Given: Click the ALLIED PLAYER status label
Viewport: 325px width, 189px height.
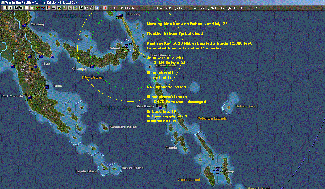Looking at the screenshot, I should point(124,8).
